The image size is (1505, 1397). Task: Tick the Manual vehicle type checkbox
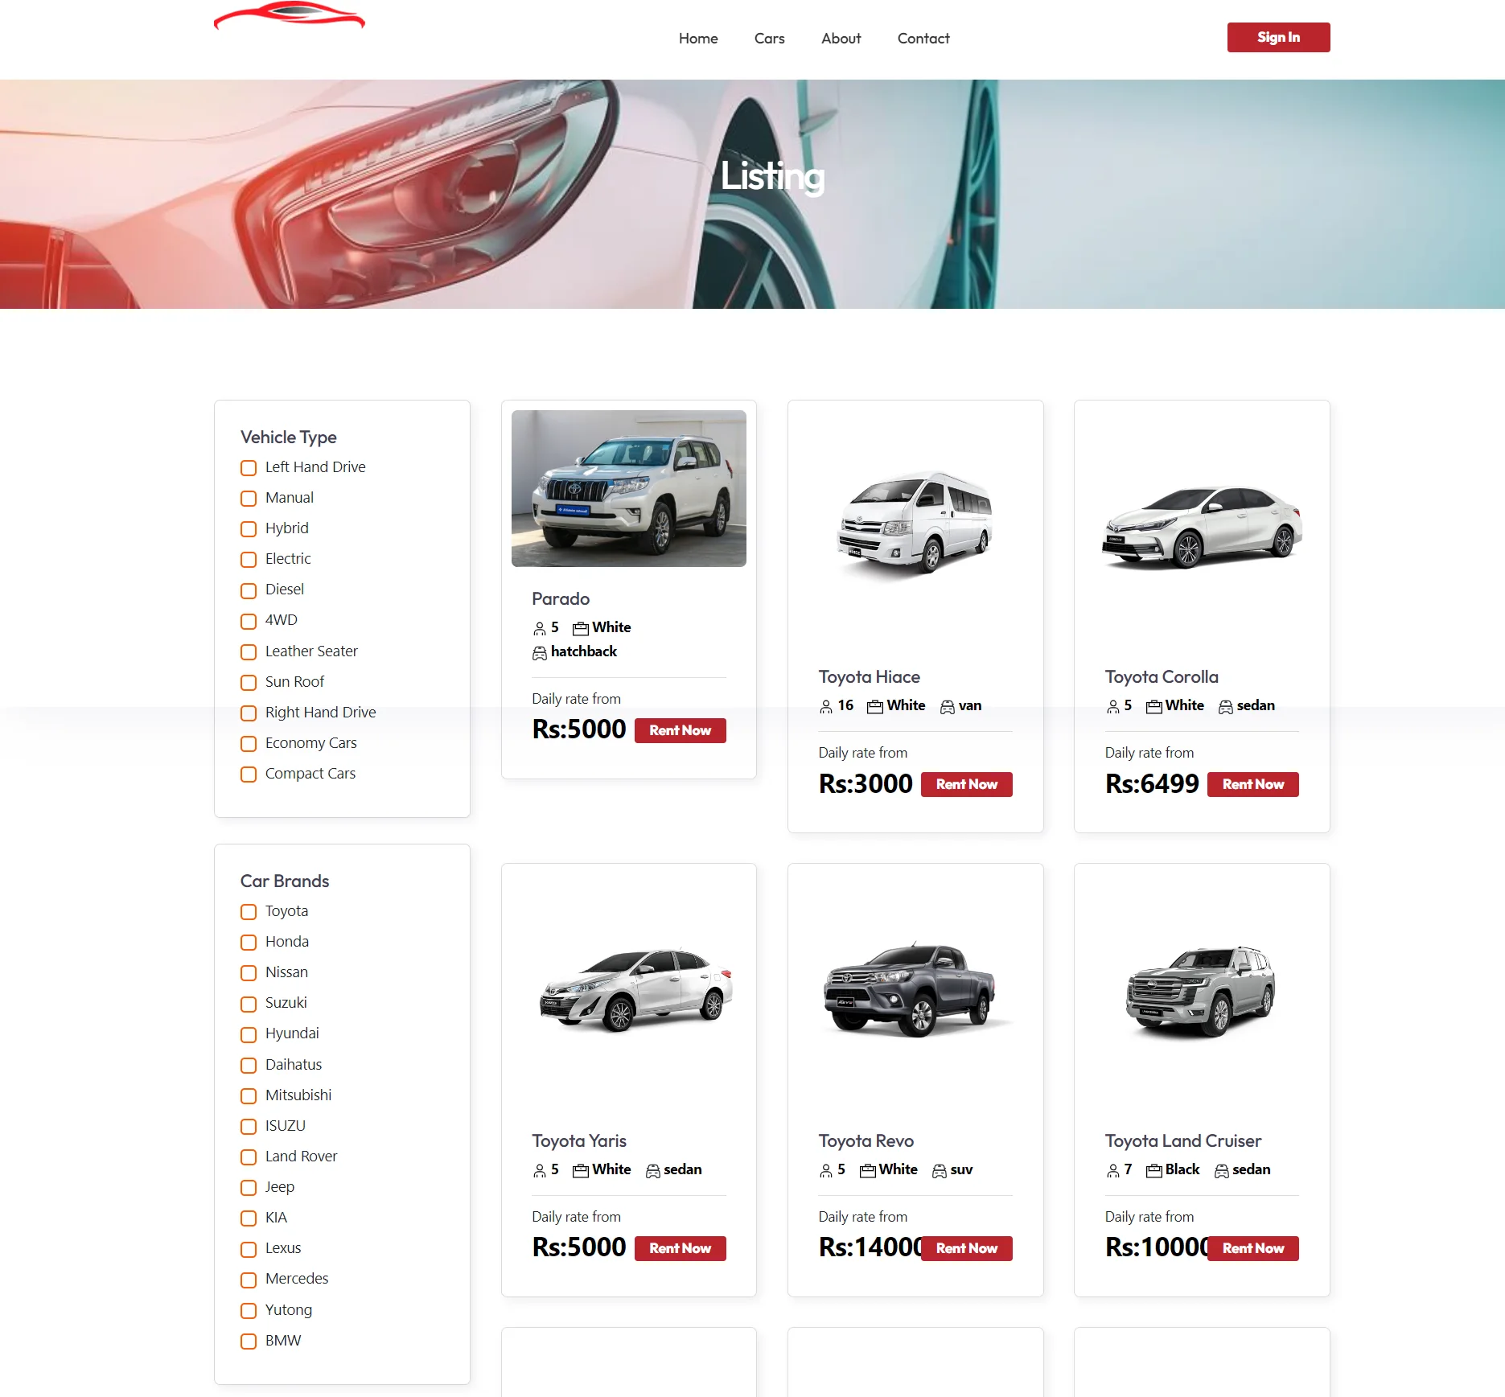point(249,499)
